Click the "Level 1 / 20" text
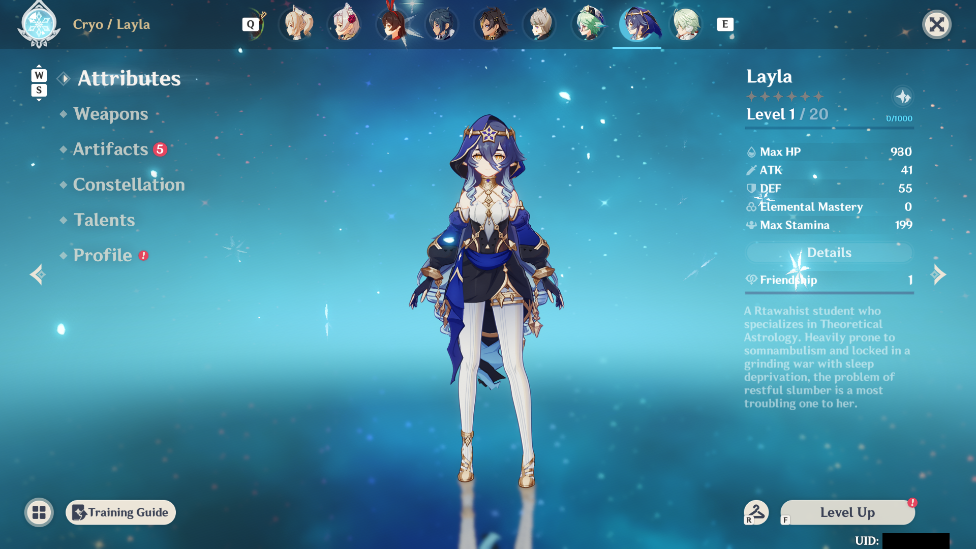976x549 pixels. point(787,114)
